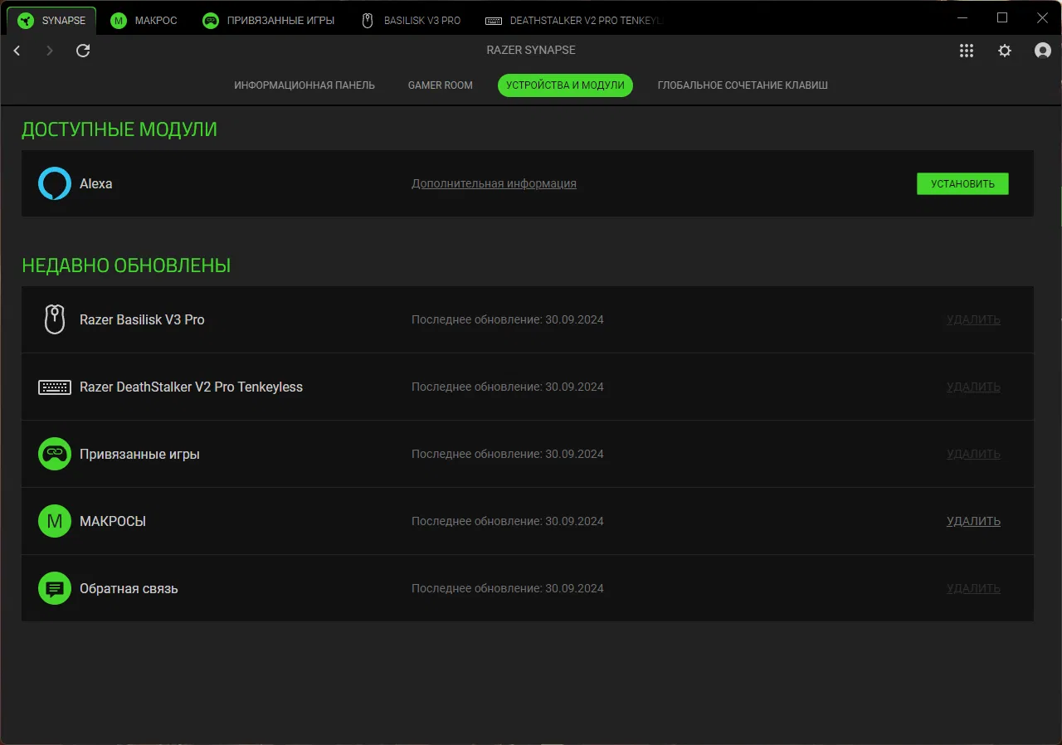Click last-update date of МАКРОСЫ
The height and width of the screenshot is (745, 1062).
tap(508, 521)
